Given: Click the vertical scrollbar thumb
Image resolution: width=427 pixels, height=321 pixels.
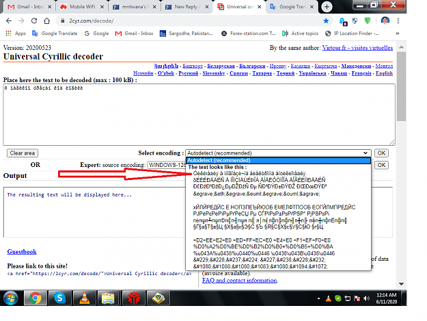Looking at the screenshot, I should (401, 86).
